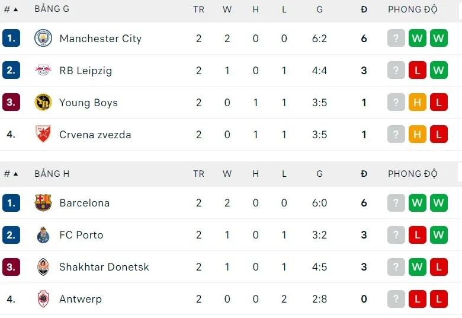The width and height of the screenshot is (462, 318).
Task: Click the Young Boys club crest
Action: [x=43, y=103]
